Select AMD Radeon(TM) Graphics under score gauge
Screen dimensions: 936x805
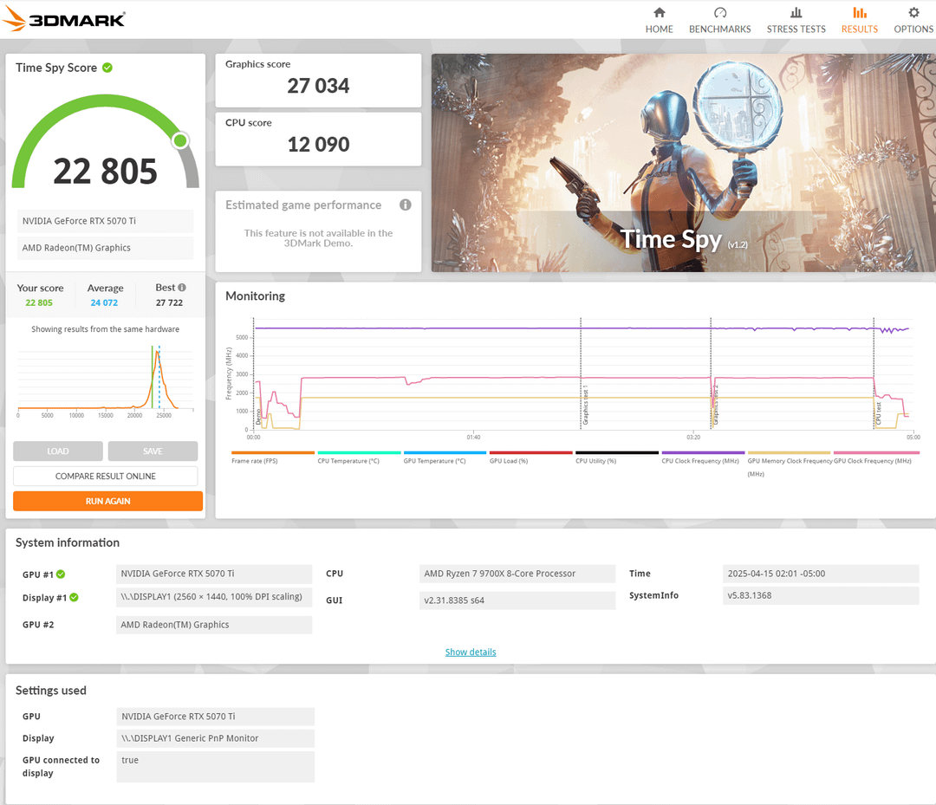[x=105, y=248]
